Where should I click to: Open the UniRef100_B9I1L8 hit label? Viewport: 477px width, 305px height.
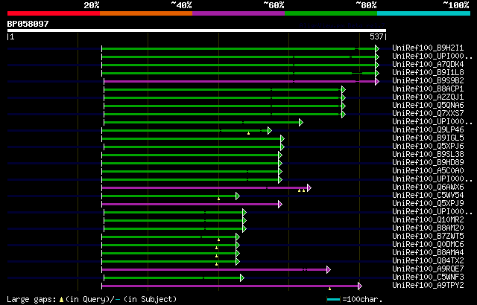tap(428, 73)
